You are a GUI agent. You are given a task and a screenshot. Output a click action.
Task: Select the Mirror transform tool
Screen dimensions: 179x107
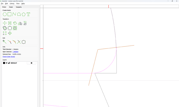(20, 23)
